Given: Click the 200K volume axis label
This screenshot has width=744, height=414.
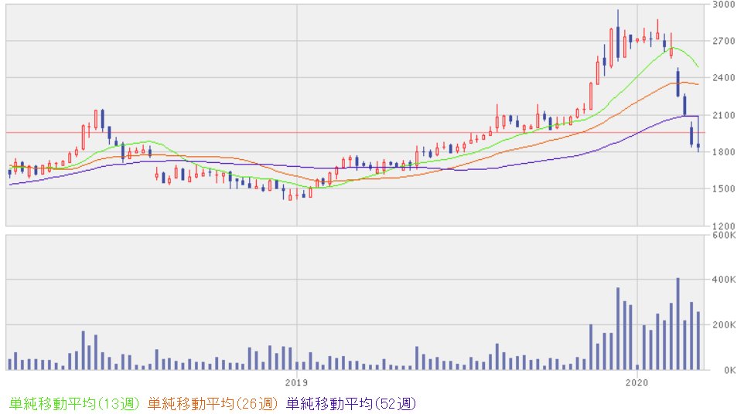Looking at the screenshot, I should pyautogui.click(x=724, y=325).
